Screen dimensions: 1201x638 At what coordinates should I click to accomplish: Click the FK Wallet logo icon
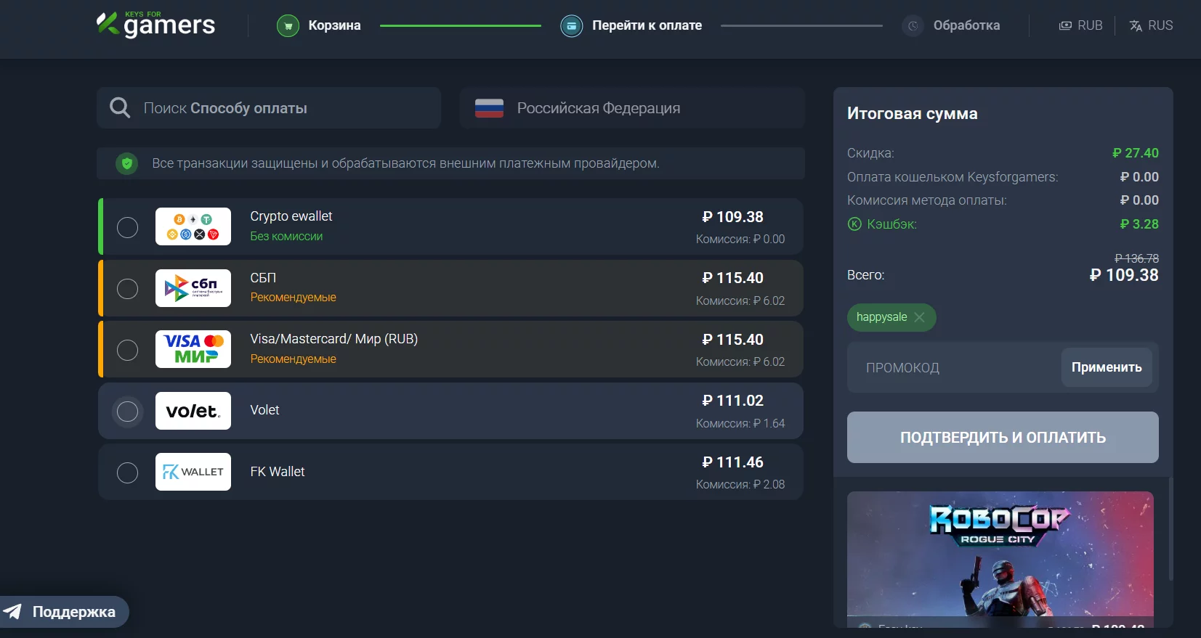(x=193, y=472)
